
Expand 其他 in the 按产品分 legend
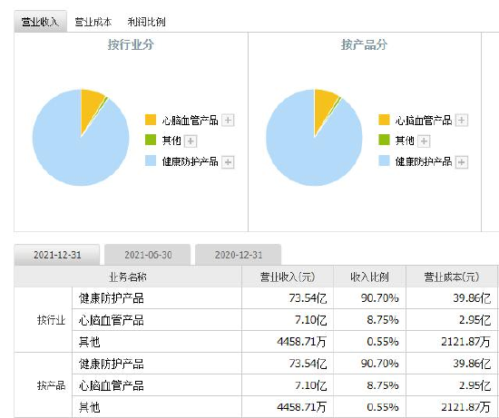tap(424, 141)
